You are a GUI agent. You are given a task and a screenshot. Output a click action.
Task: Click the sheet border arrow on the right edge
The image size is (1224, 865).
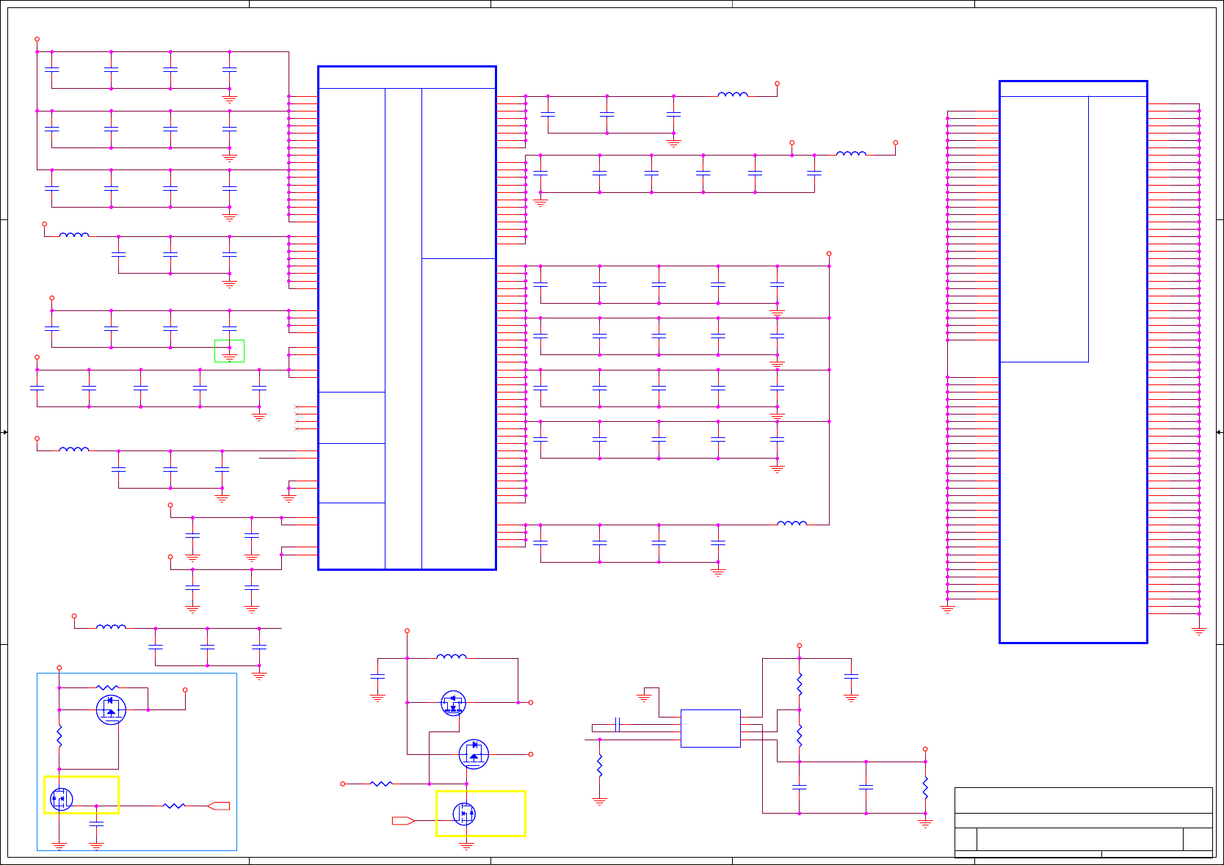[x=1219, y=432]
